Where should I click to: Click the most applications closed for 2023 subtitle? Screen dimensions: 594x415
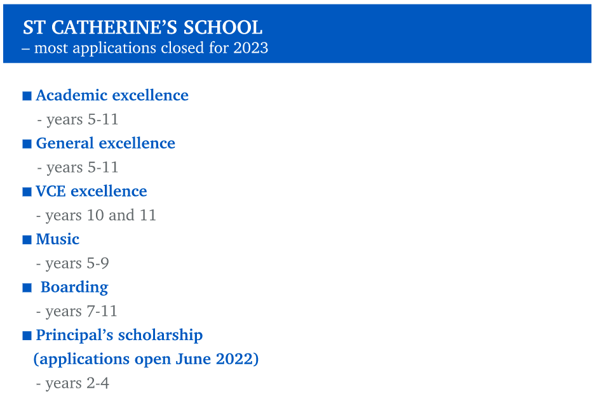(145, 48)
